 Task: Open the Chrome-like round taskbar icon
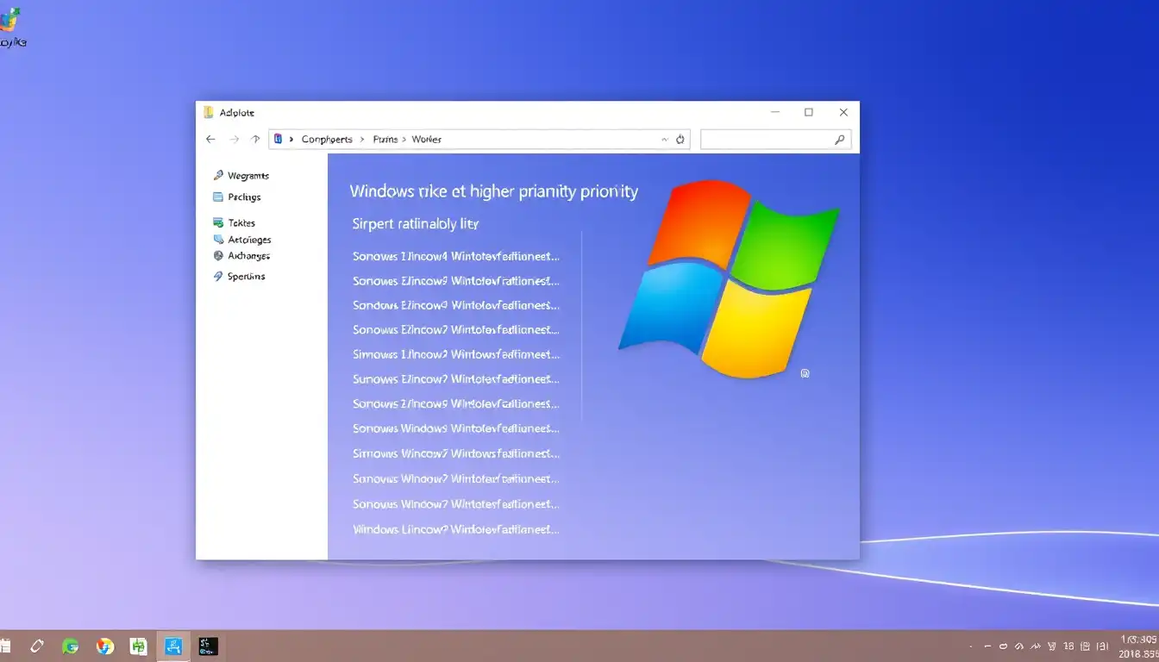(x=105, y=646)
